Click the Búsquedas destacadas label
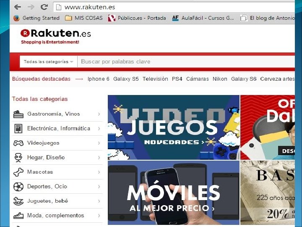 tap(41, 79)
